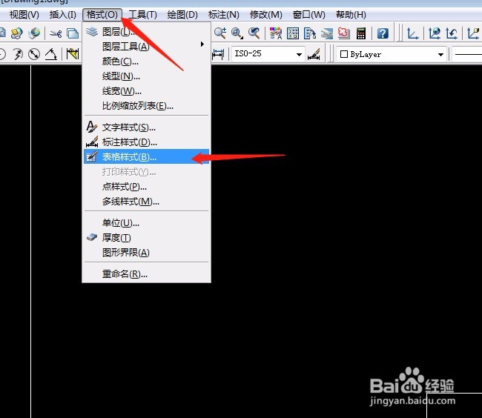Choose 颜色(C)... menu entry
Screen dimensions: 482x418
pos(147,62)
